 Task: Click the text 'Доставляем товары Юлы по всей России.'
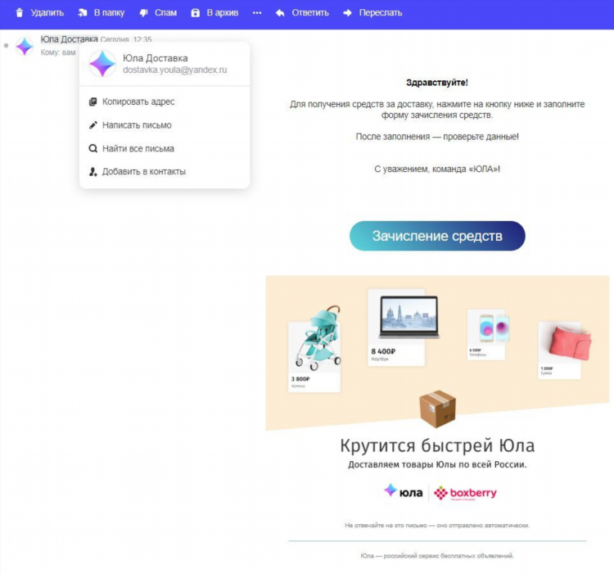point(437,465)
